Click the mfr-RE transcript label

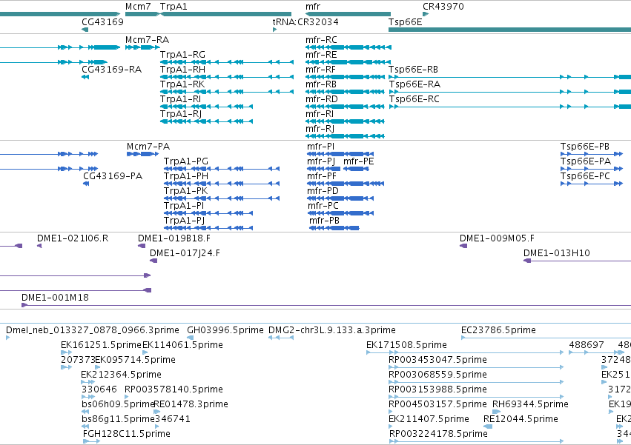click(321, 55)
